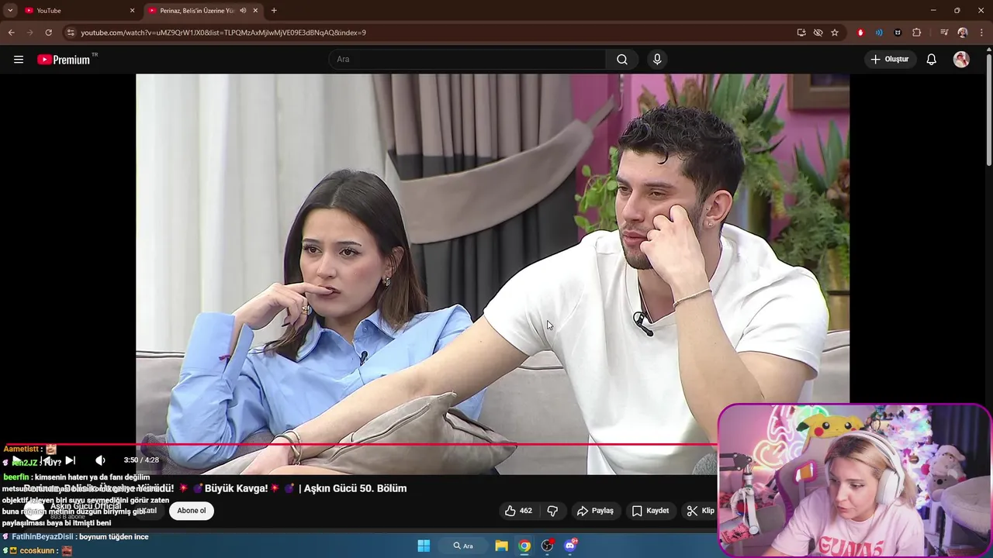Click the webcam overlay thumbnail
This screenshot has width=993, height=558.
pyautogui.click(x=854, y=480)
